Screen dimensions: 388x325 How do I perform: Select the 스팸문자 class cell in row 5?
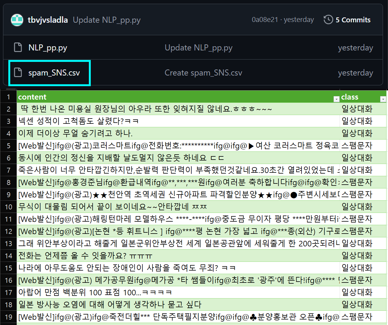tap(363, 146)
